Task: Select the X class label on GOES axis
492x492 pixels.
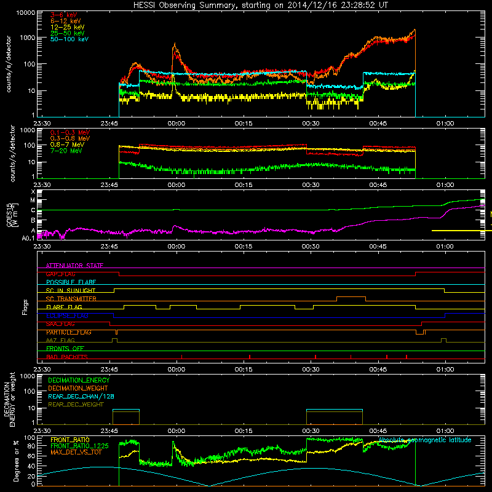Action: (33, 192)
